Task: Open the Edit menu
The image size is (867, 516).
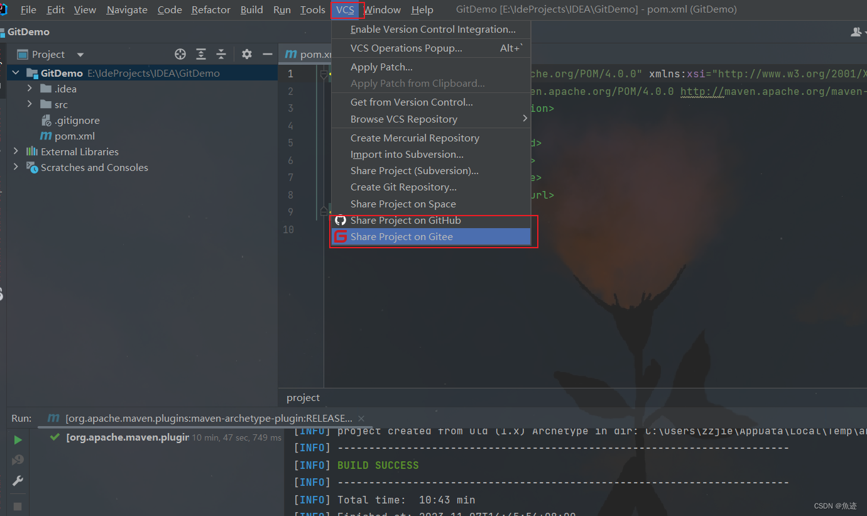Action: coord(55,9)
